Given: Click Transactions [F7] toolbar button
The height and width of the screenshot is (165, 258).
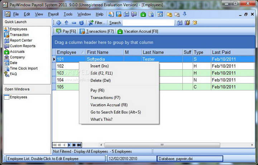Looking at the screenshot, I should coord(97,31).
